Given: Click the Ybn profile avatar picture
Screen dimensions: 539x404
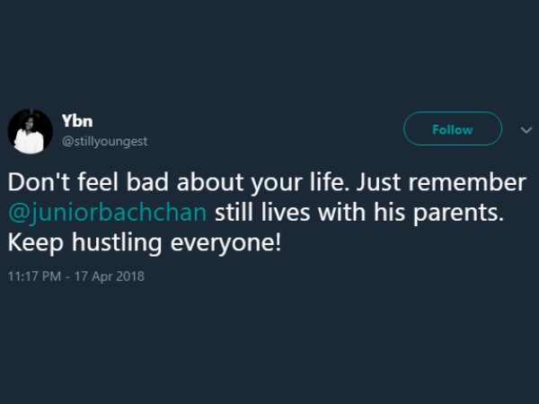Looking at the screenshot, I should point(31,131).
